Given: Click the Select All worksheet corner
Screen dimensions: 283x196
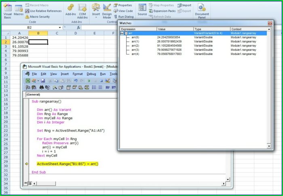Looking at the screenshot, I should click(x=6, y=33).
